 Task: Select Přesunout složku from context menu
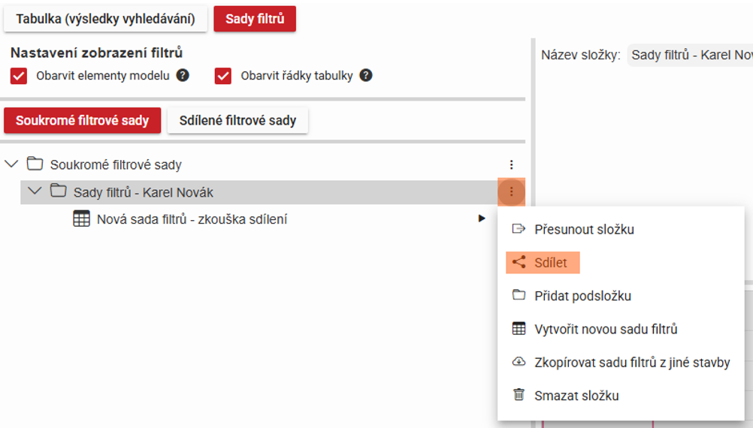click(584, 229)
